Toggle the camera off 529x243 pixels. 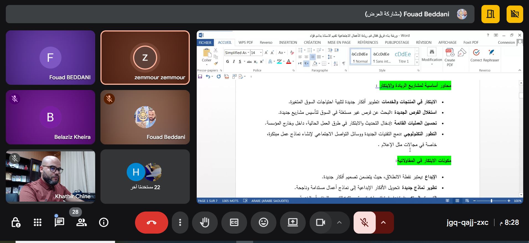click(320, 222)
